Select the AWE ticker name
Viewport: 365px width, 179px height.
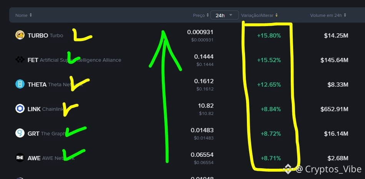point(34,158)
